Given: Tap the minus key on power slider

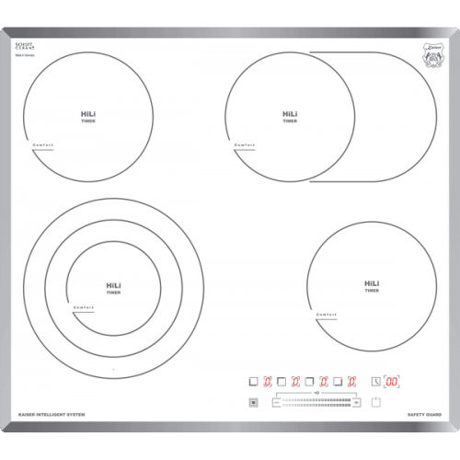Looking at the screenshot, I should 277,402.
